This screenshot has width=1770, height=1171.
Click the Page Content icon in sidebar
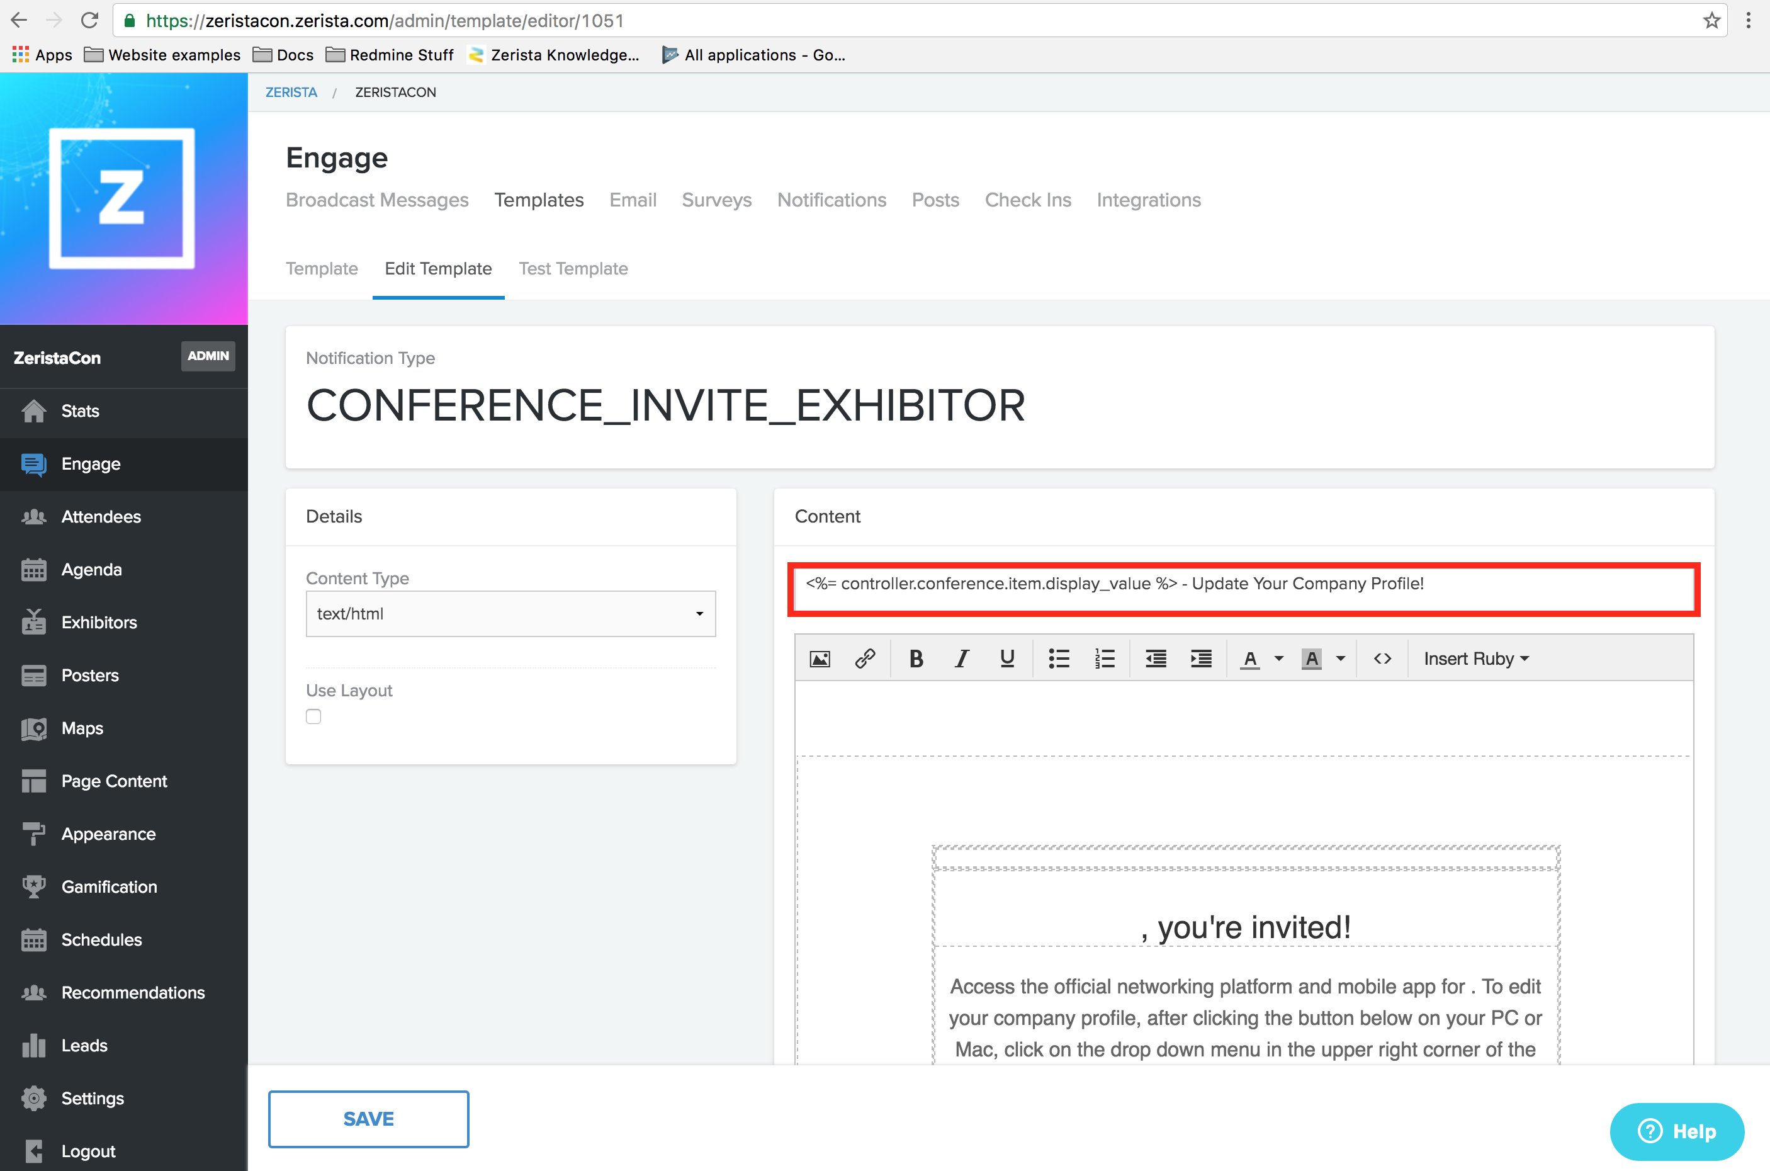(x=33, y=781)
